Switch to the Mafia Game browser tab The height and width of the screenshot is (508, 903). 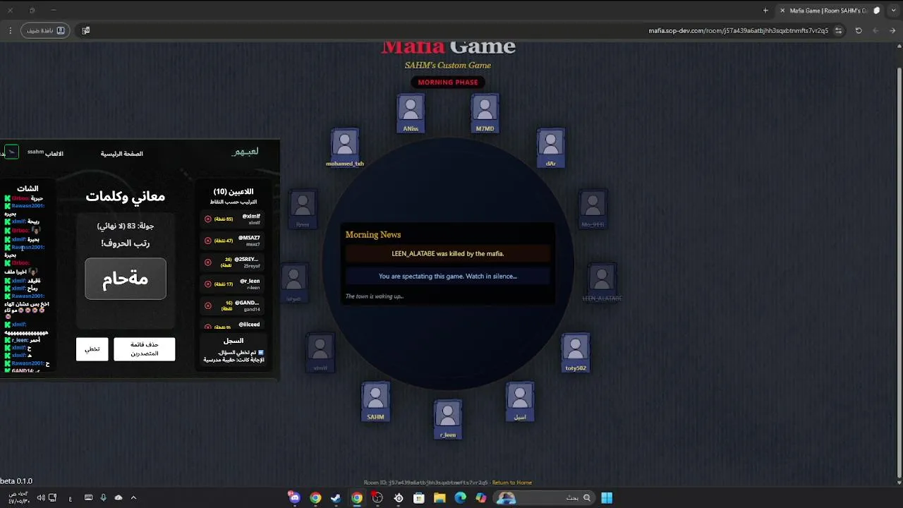(x=830, y=11)
